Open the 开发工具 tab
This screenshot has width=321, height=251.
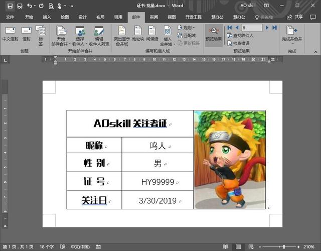point(194,17)
